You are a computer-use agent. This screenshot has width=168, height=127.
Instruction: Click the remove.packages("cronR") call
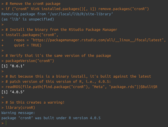click(x=123, y=9)
